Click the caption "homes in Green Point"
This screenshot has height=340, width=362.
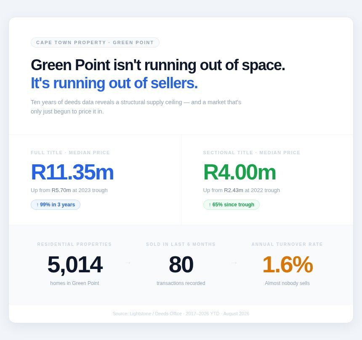[75, 283]
